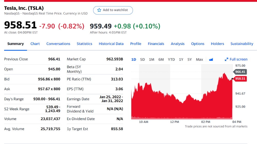Screen dimensions: 257x144
Task: Select the 1D chart range
Action: [134, 59]
